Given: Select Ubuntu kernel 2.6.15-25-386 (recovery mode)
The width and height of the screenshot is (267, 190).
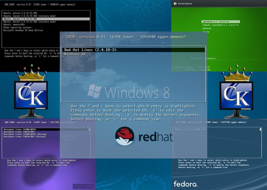Looking at the screenshot, I should (30, 16).
